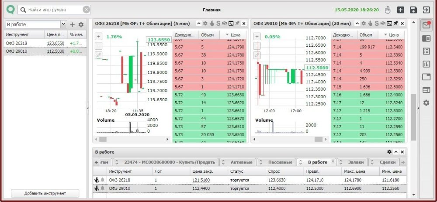The width and height of the screenshot is (437, 202).
Task: Click the pencil draw tool on ОФЗ 26218 chart
Action: click(x=98, y=55)
